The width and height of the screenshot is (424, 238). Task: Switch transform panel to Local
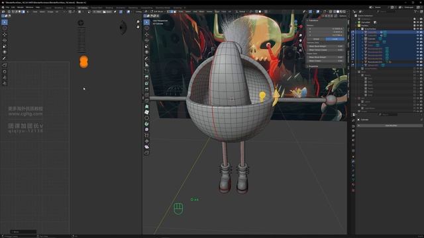click(x=335, y=39)
